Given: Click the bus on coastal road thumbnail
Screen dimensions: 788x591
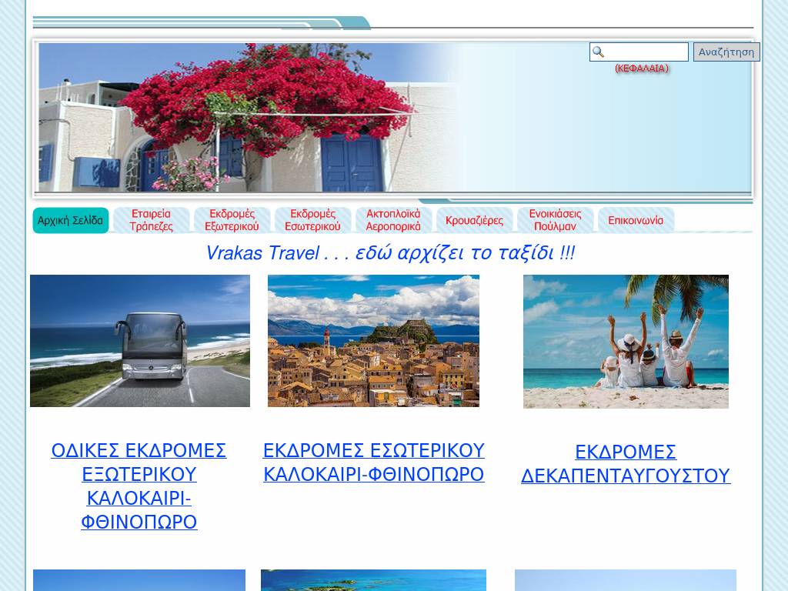Looking at the screenshot, I should [140, 341].
